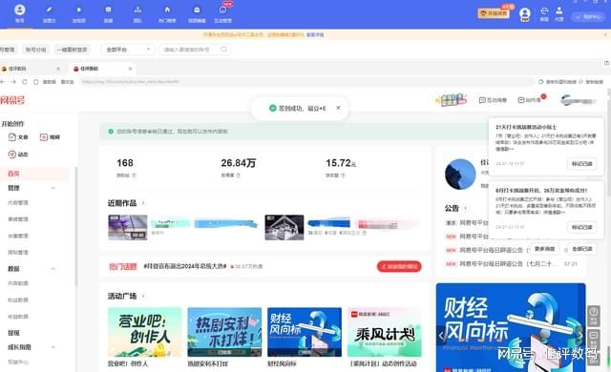The image size is (611, 372).
Task: Open the first recent work thumbnail
Action: click(x=128, y=227)
